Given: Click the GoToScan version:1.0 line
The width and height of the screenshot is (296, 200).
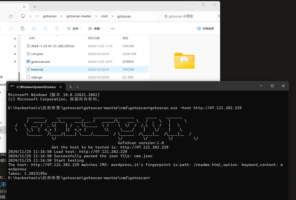Looking at the screenshot, I should coord(141,143).
